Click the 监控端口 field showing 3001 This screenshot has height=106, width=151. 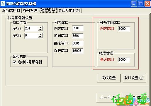(x=78, y=43)
